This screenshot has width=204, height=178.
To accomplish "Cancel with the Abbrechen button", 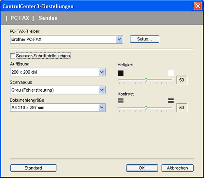I will [178, 168].
